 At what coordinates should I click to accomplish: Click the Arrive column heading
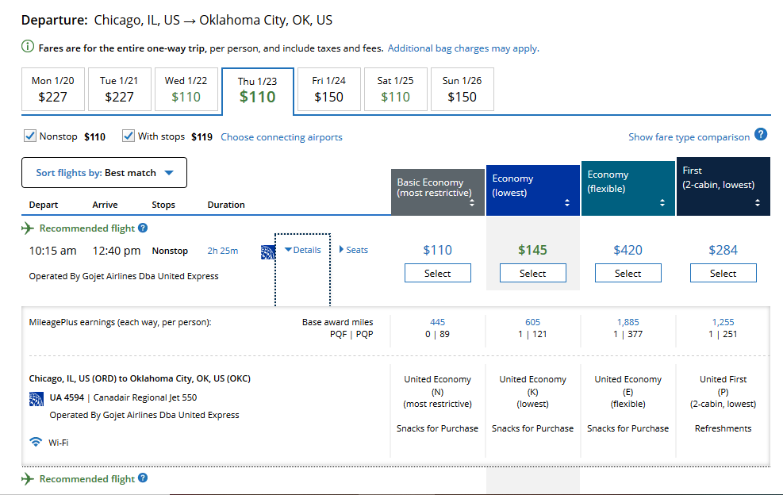click(x=105, y=205)
